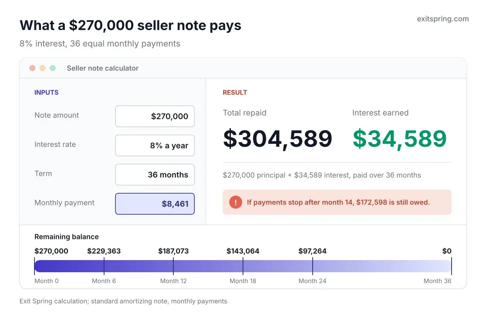Click the RESULT section heading
Screen dimensions: 486x316
pos(235,92)
